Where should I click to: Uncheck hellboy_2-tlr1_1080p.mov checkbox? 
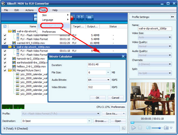pyautogui.click(x=5, y=66)
